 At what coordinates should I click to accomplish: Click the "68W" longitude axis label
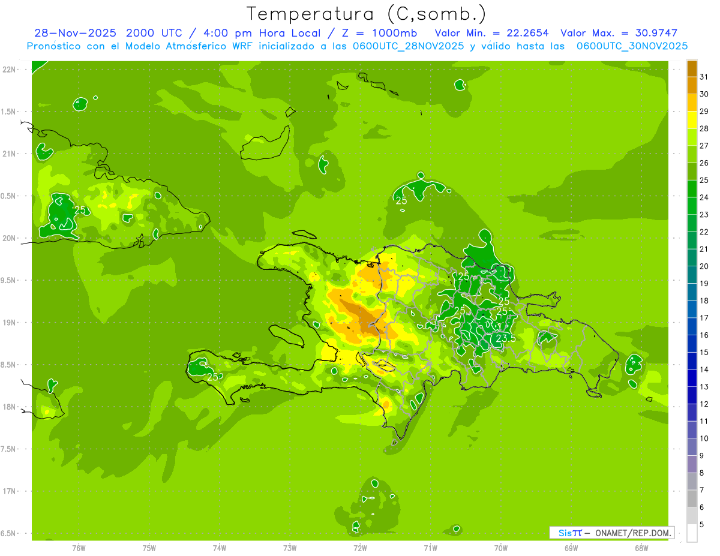tap(641, 548)
